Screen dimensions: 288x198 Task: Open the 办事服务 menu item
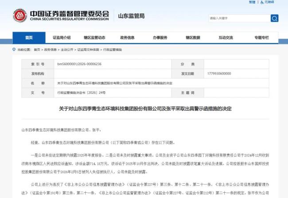[x=160, y=38]
